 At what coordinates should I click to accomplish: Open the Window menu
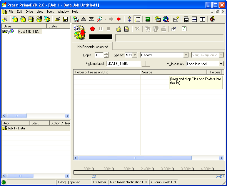(x=63, y=11)
